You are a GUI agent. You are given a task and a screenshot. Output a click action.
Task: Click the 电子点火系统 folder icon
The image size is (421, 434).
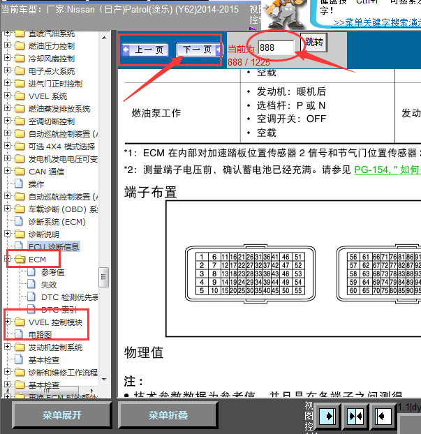(x=20, y=71)
